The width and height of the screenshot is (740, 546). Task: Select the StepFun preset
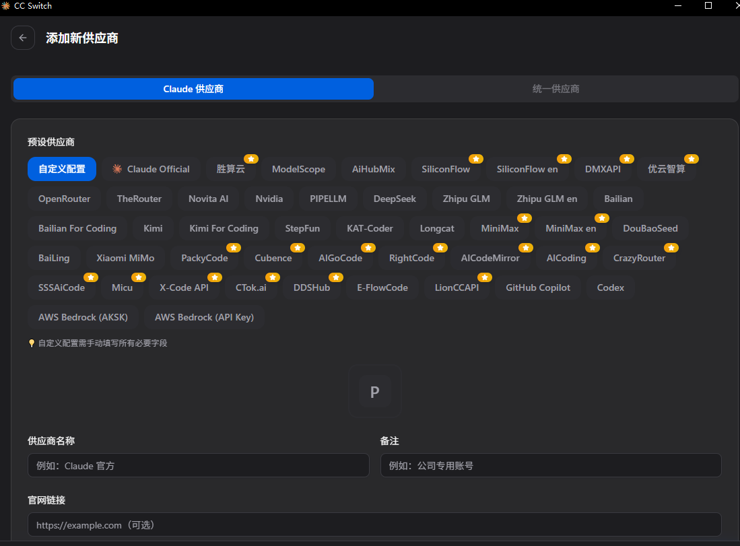302,228
